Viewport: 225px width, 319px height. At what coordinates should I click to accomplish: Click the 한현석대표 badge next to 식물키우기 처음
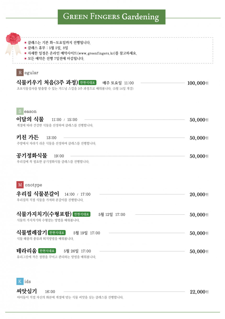point(88,83)
